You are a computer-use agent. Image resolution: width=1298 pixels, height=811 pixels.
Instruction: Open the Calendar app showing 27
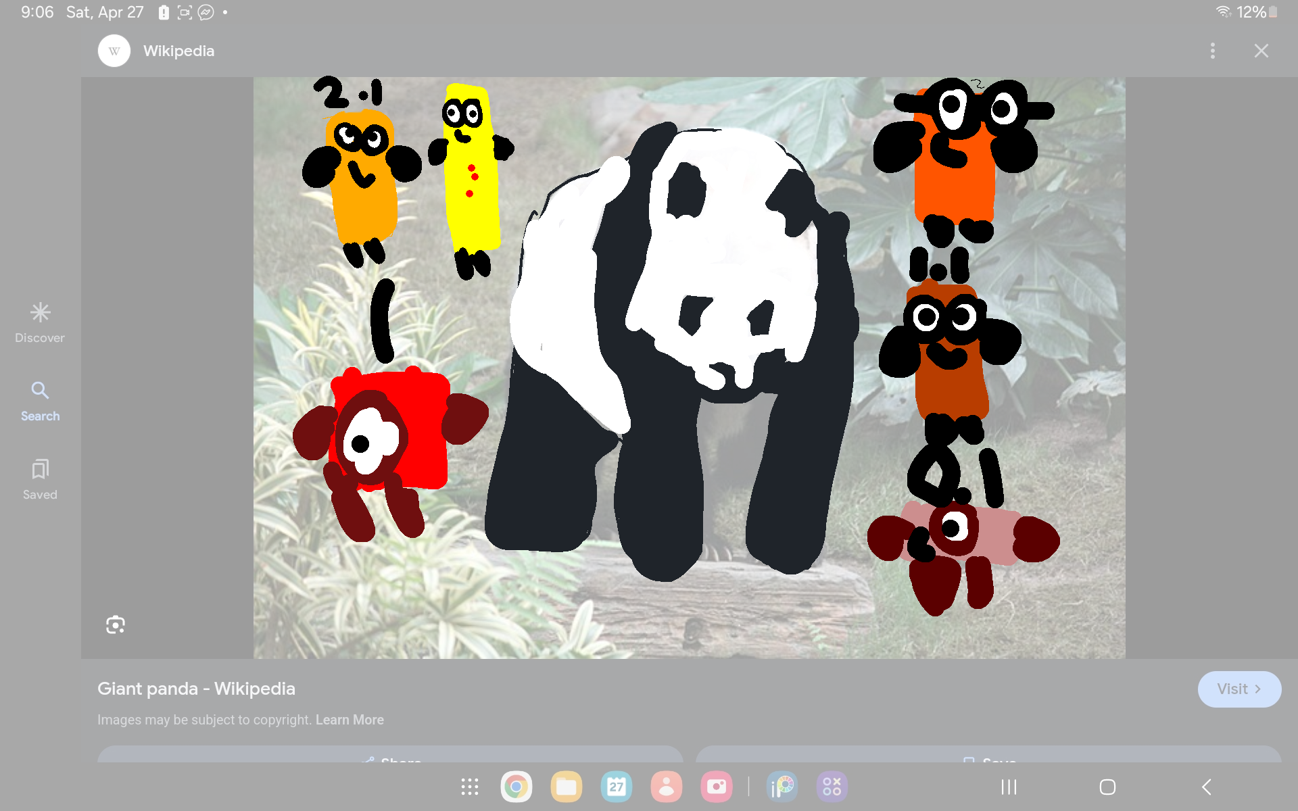click(617, 786)
